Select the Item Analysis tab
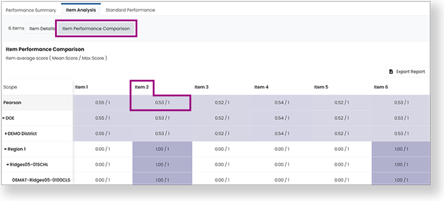The image size is (444, 201). [81, 10]
